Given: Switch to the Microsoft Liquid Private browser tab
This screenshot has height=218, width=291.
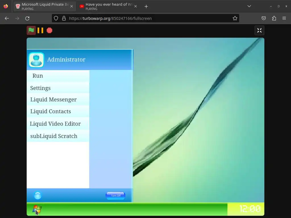Looking at the screenshot, I should (x=45, y=6).
